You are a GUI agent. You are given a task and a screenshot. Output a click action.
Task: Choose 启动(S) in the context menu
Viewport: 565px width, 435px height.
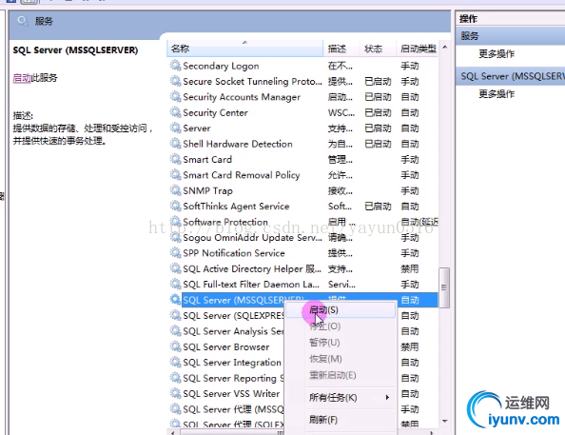341,310
